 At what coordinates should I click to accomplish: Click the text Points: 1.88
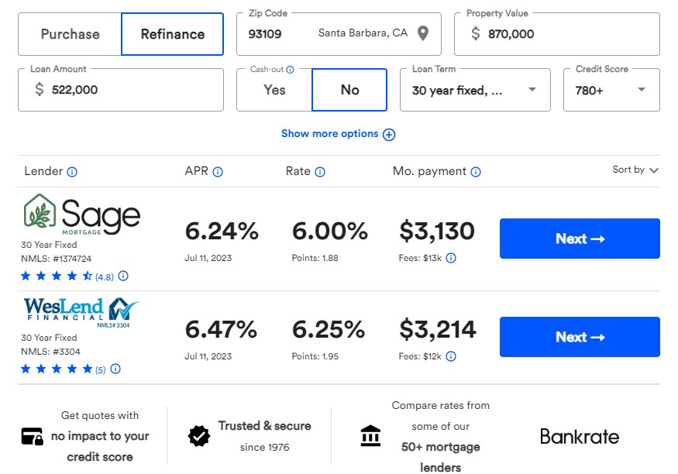315,258
